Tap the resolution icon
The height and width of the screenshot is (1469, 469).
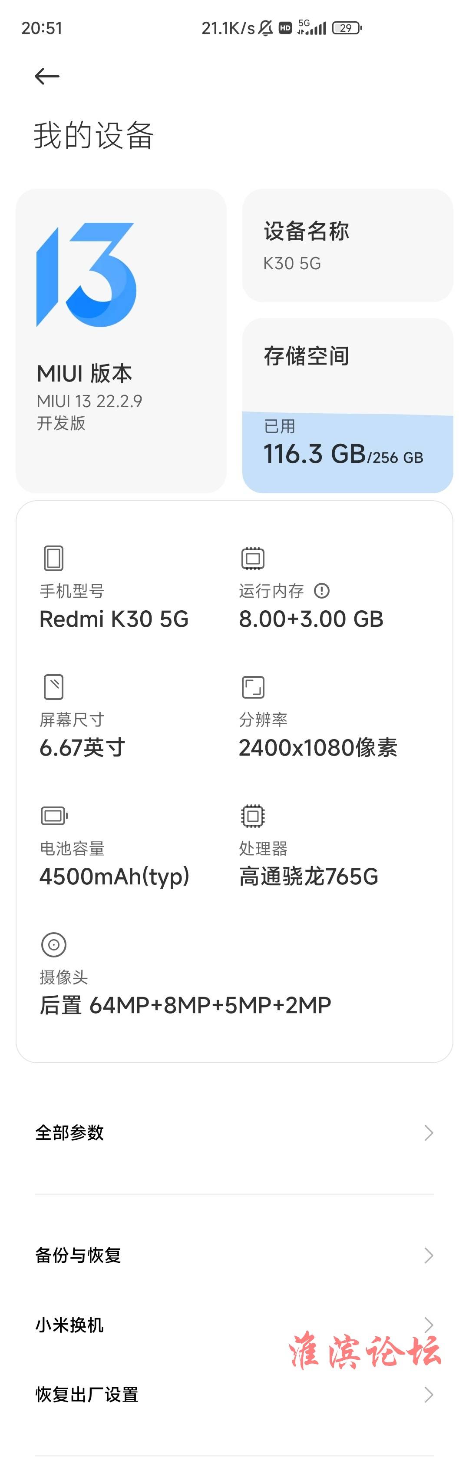coord(253,686)
